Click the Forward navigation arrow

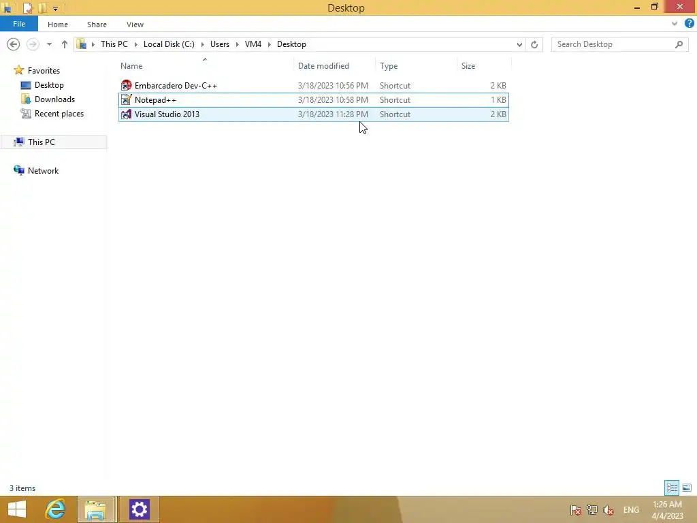click(x=33, y=44)
